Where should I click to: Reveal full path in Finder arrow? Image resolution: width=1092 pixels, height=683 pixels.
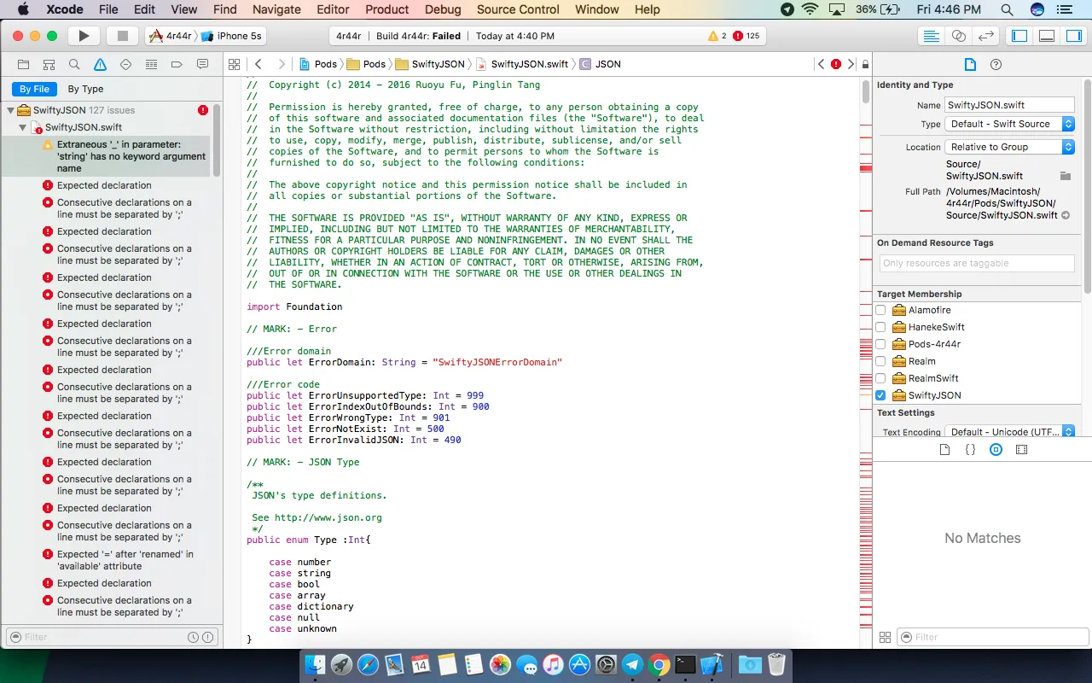tap(1066, 215)
